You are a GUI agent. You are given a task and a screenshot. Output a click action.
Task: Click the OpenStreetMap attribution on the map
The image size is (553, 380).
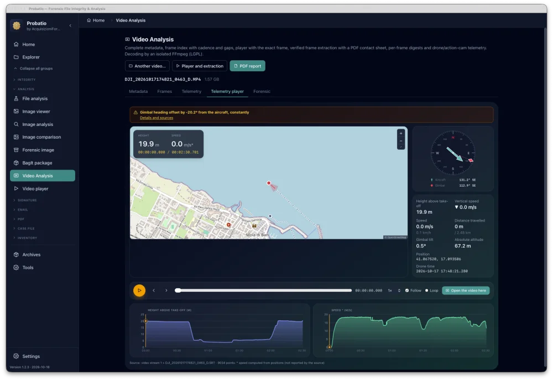click(x=395, y=237)
